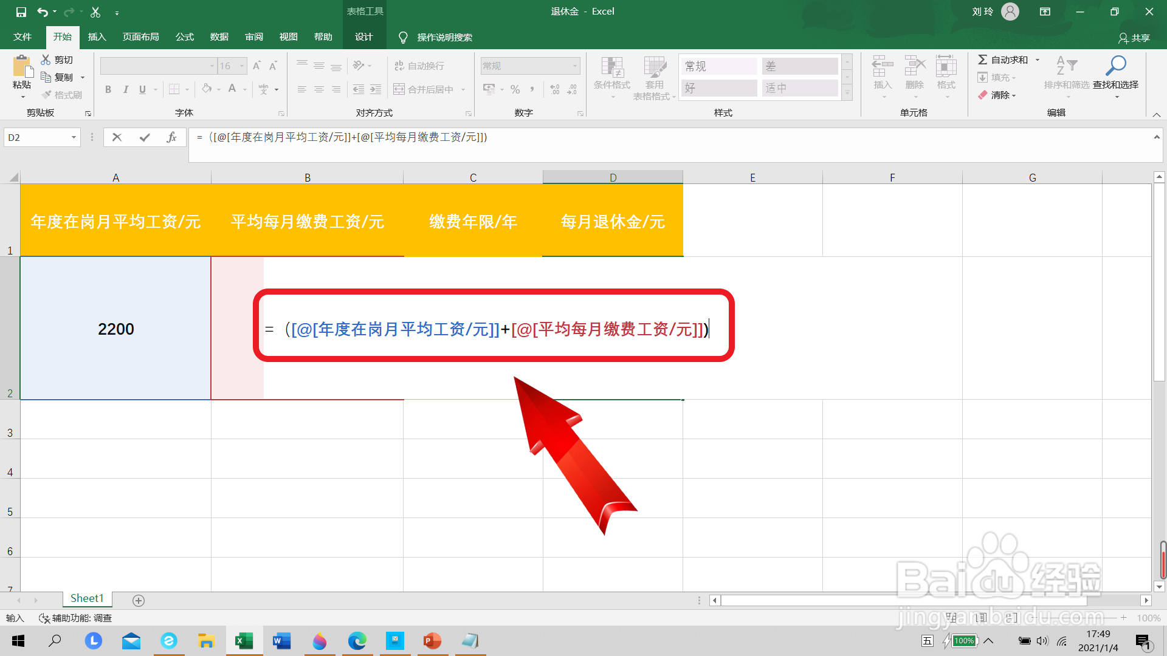Click the Format Painter (格式刷) icon
Screen dimensions: 1167x656
[46, 95]
